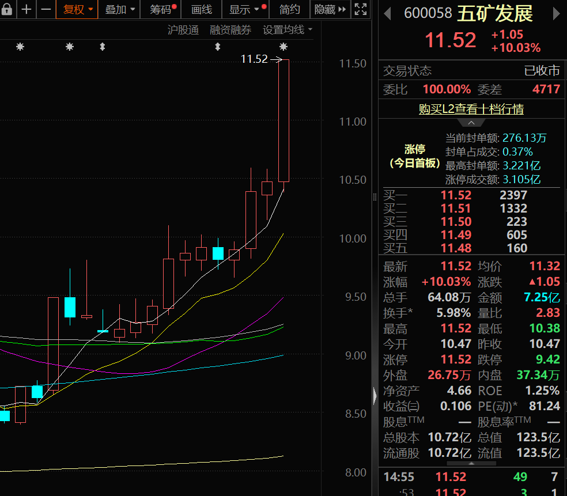Open the 显示 display menu

click(244, 9)
